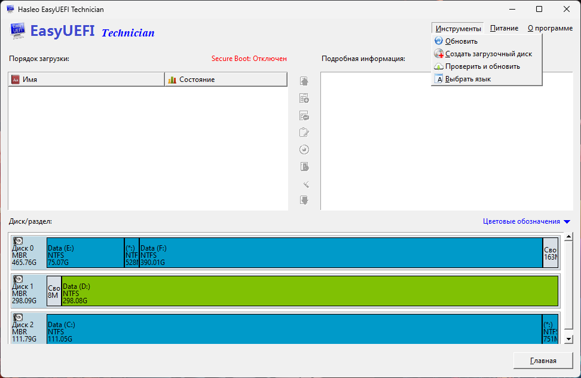Image resolution: width=581 pixels, height=378 pixels.
Task: Select the Data (C:) 111.05G partition
Action: click(294, 329)
